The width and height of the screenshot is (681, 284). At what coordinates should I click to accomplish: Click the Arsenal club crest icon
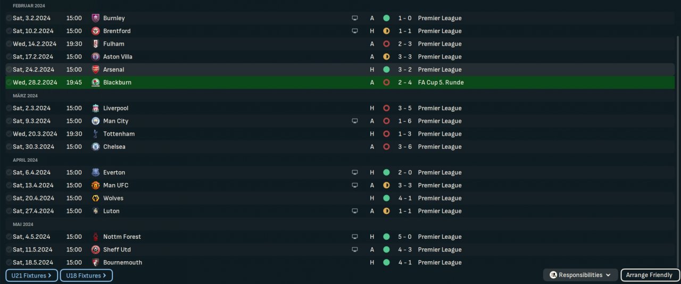(x=96, y=70)
